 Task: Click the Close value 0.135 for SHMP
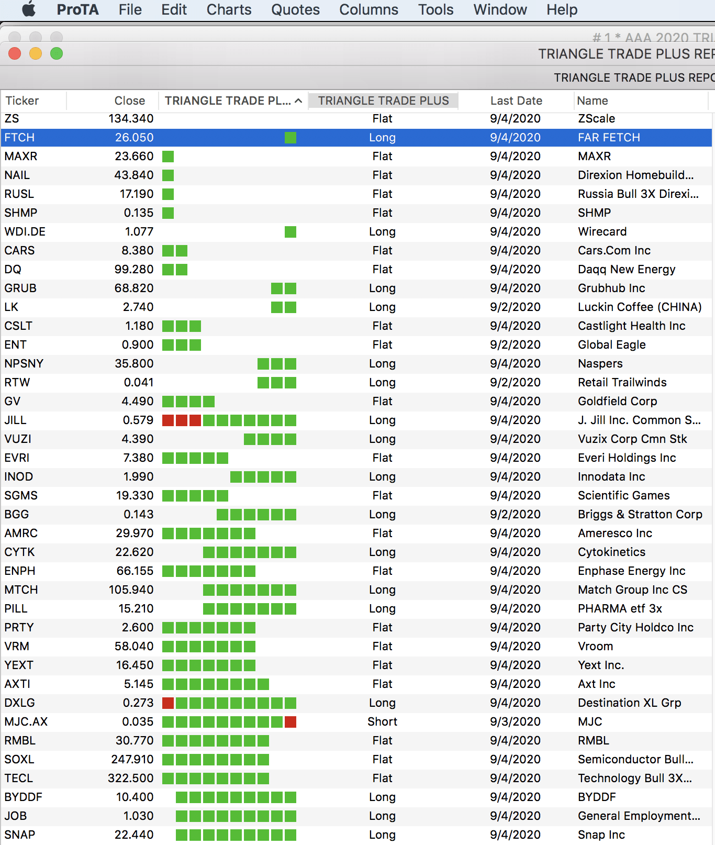click(x=139, y=213)
